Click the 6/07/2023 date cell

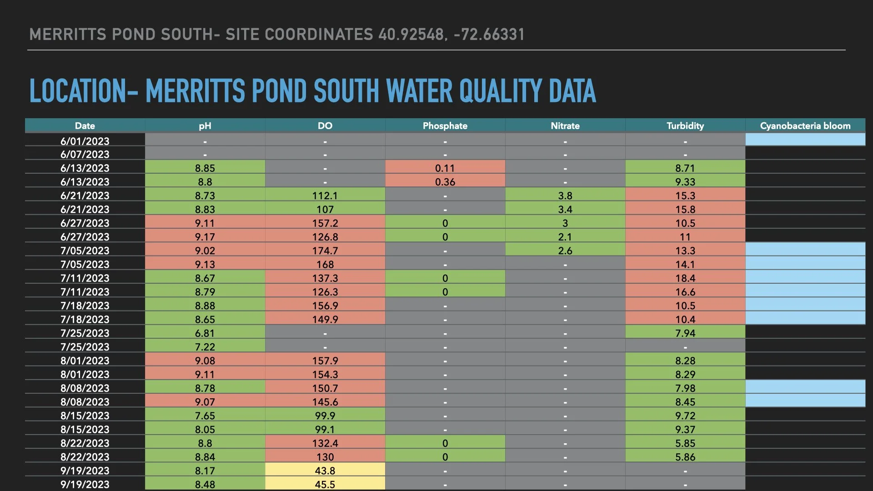click(x=85, y=154)
